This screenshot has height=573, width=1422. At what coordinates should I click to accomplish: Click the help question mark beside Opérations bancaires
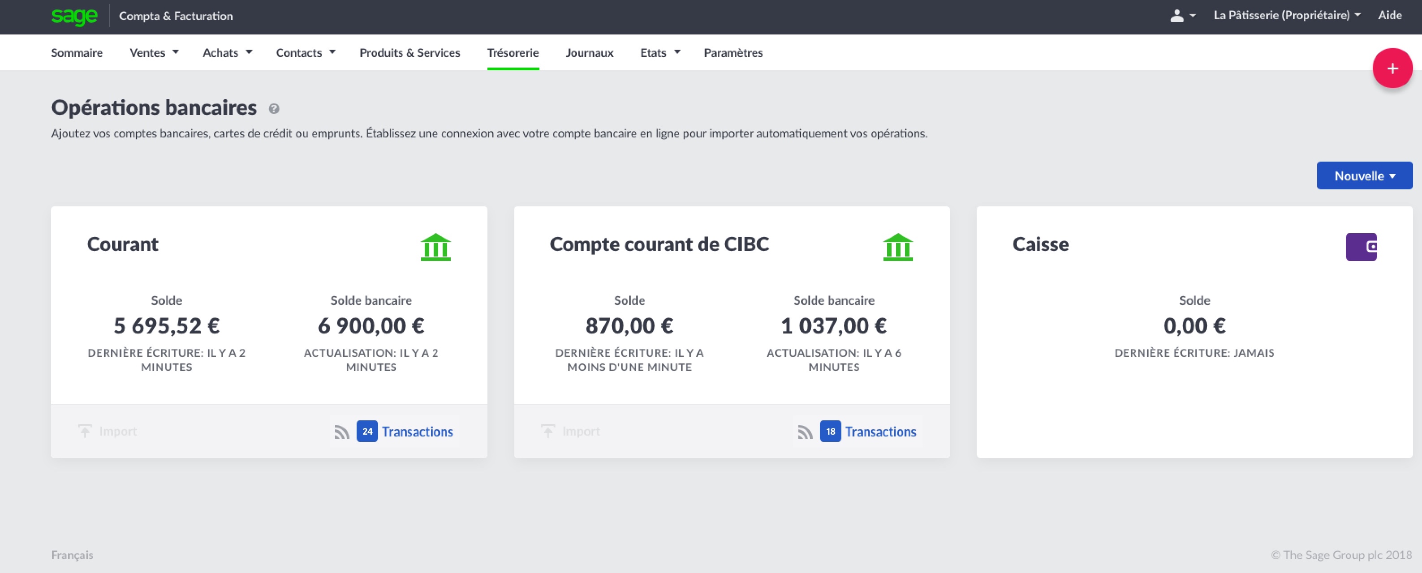click(x=274, y=109)
